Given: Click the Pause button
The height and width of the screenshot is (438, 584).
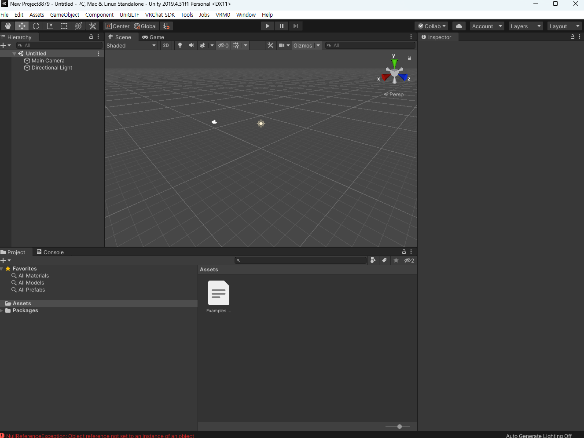Looking at the screenshot, I should coord(281,26).
